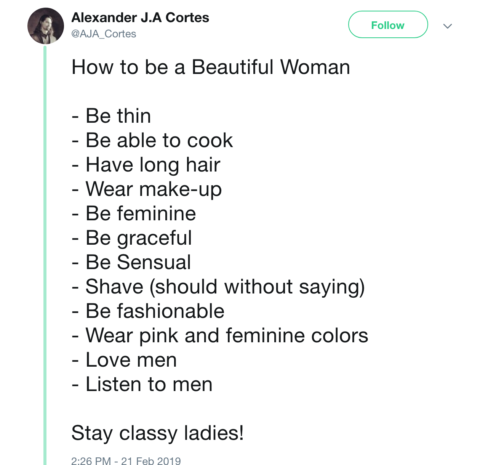Open Alexander J.A Cortes profile picture
This screenshot has width=480, height=465.
(46, 26)
